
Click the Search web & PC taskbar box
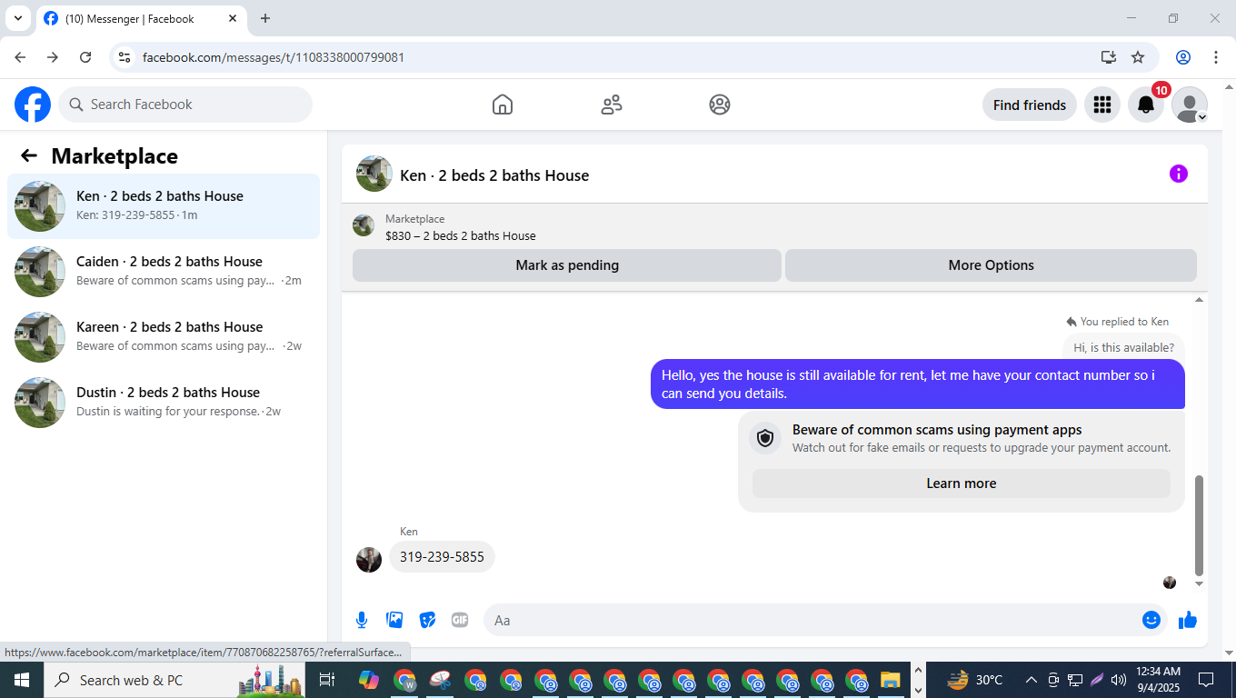pos(176,680)
